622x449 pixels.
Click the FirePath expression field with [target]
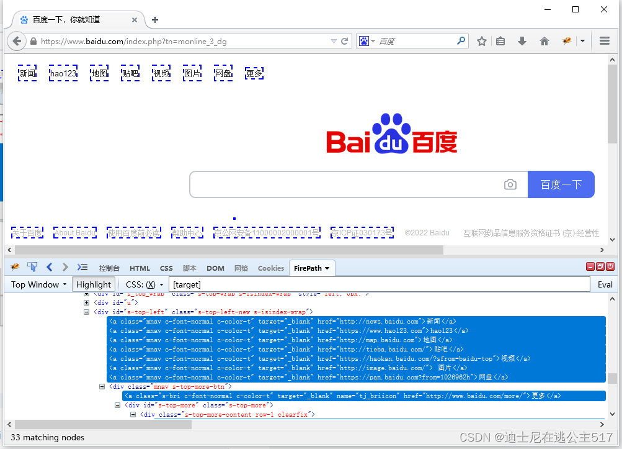pyautogui.click(x=380, y=284)
